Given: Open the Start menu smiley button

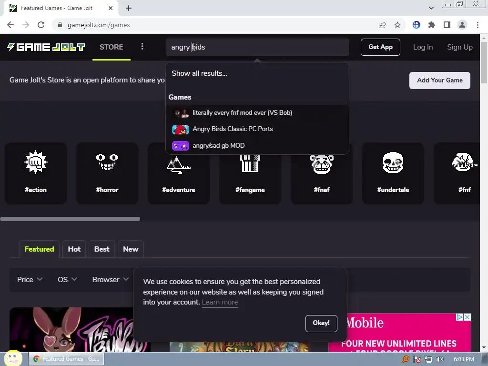Looking at the screenshot, I should pos(13,358).
